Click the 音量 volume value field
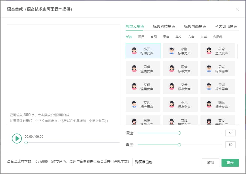 [230, 145]
